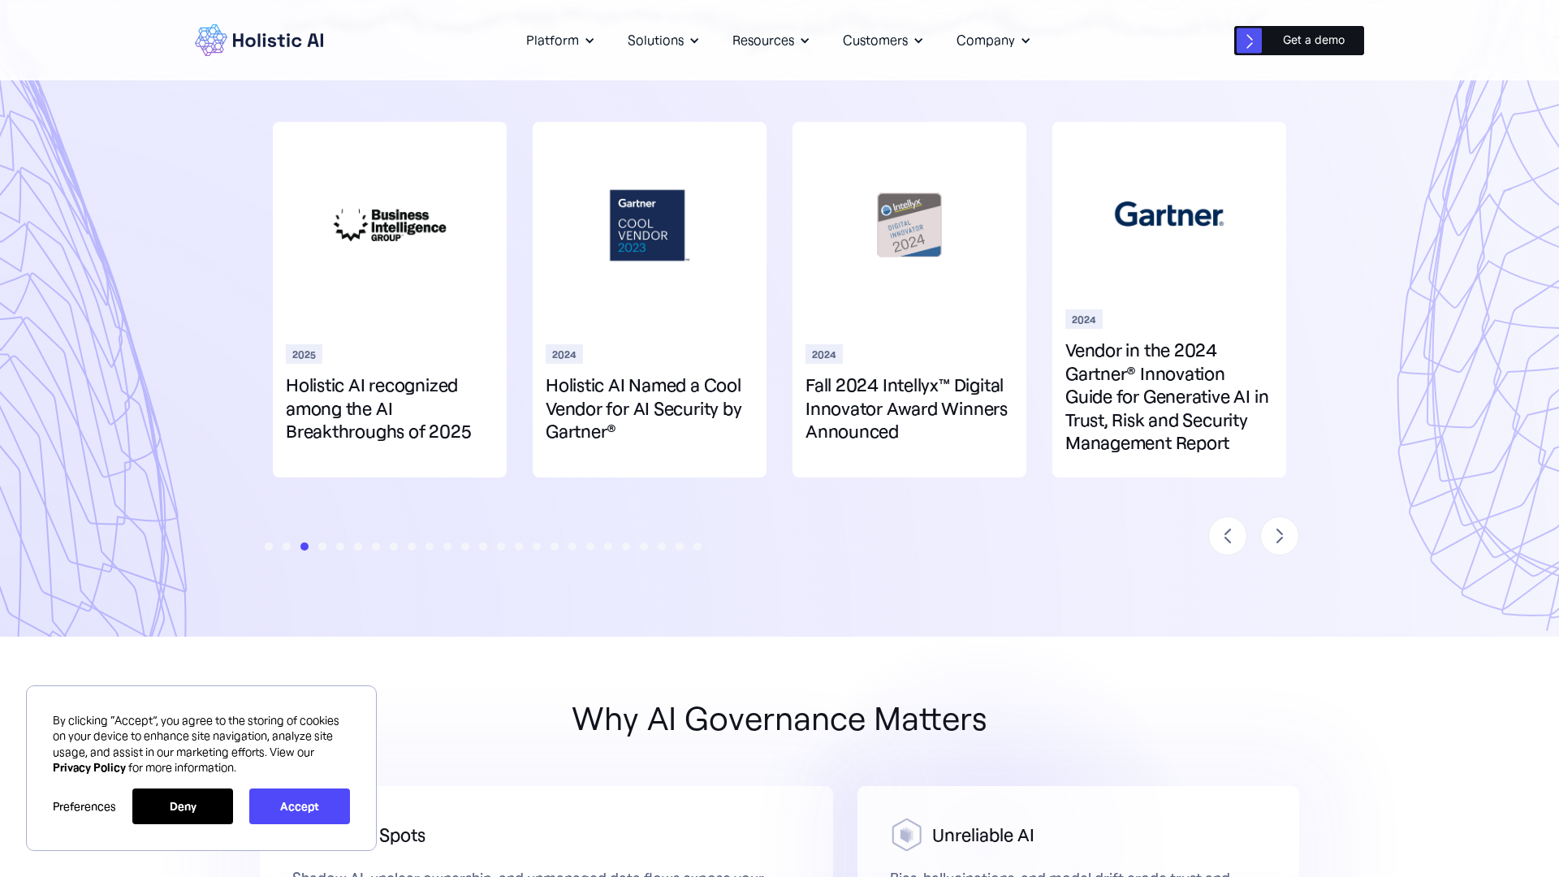
Task: Click the Gartner logo on the 2024 card
Action: pyautogui.click(x=1168, y=215)
